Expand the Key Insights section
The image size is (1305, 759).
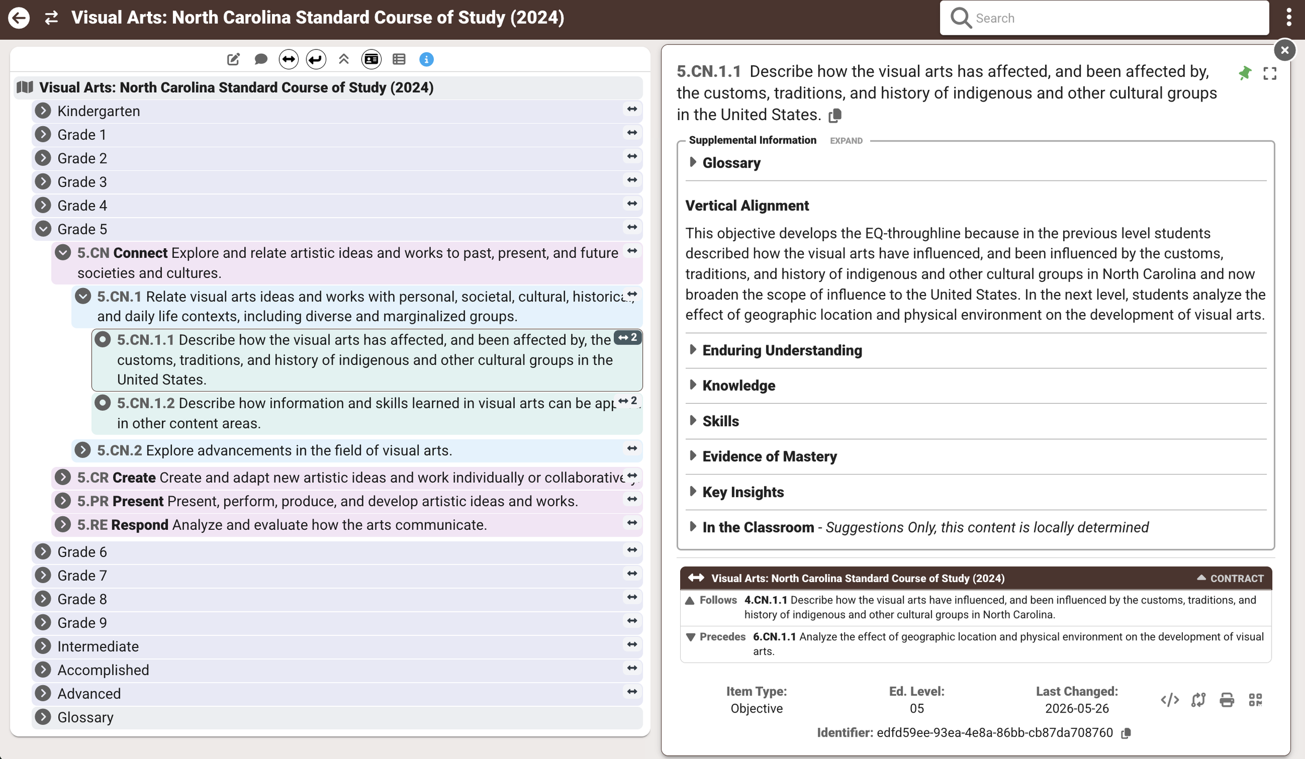[742, 492]
